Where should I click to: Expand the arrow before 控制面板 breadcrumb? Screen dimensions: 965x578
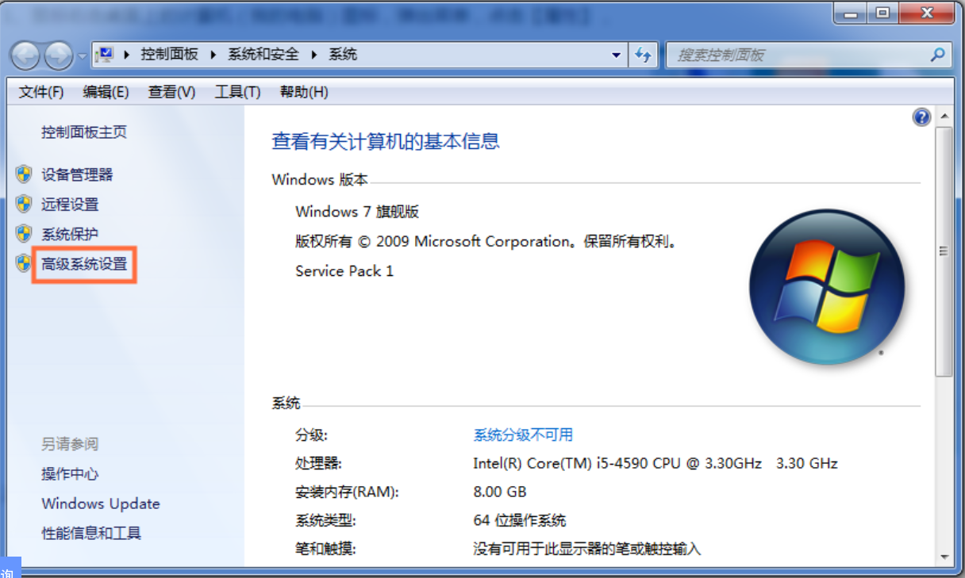[x=126, y=55]
